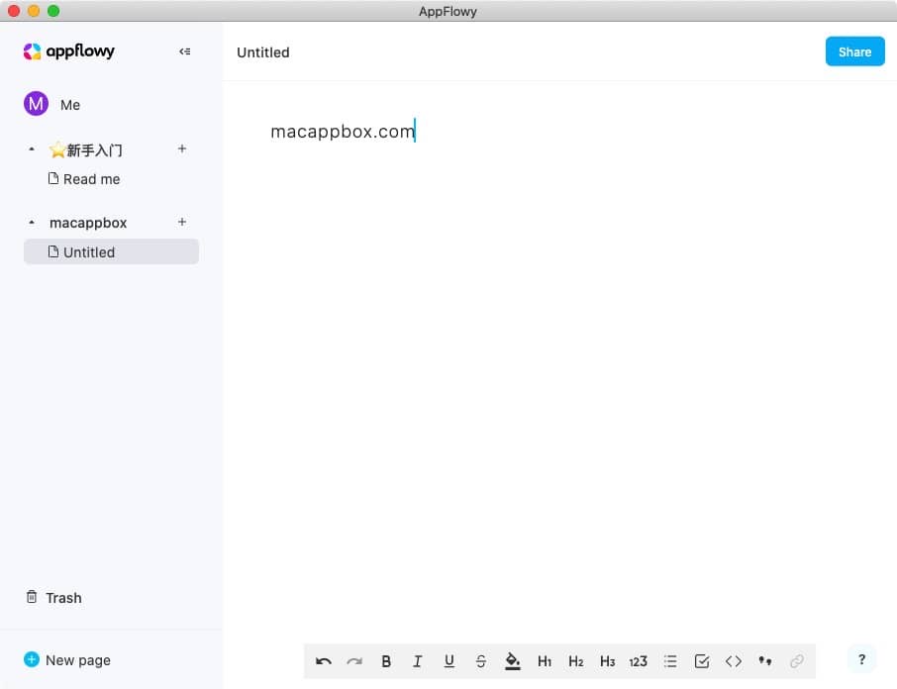Insert a bulleted list
The width and height of the screenshot is (897, 689).
point(670,661)
